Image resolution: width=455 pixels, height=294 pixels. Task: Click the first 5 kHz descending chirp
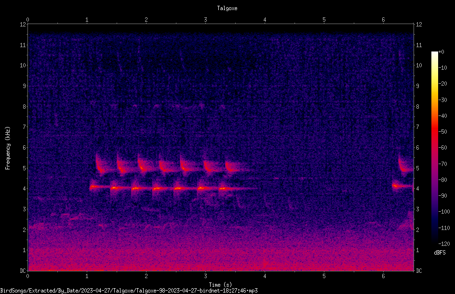pyautogui.click(x=100, y=165)
